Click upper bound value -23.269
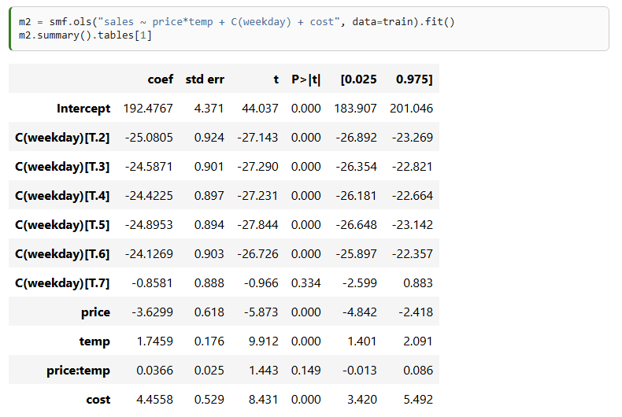The height and width of the screenshot is (417, 622). pyautogui.click(x=413, y=138)
